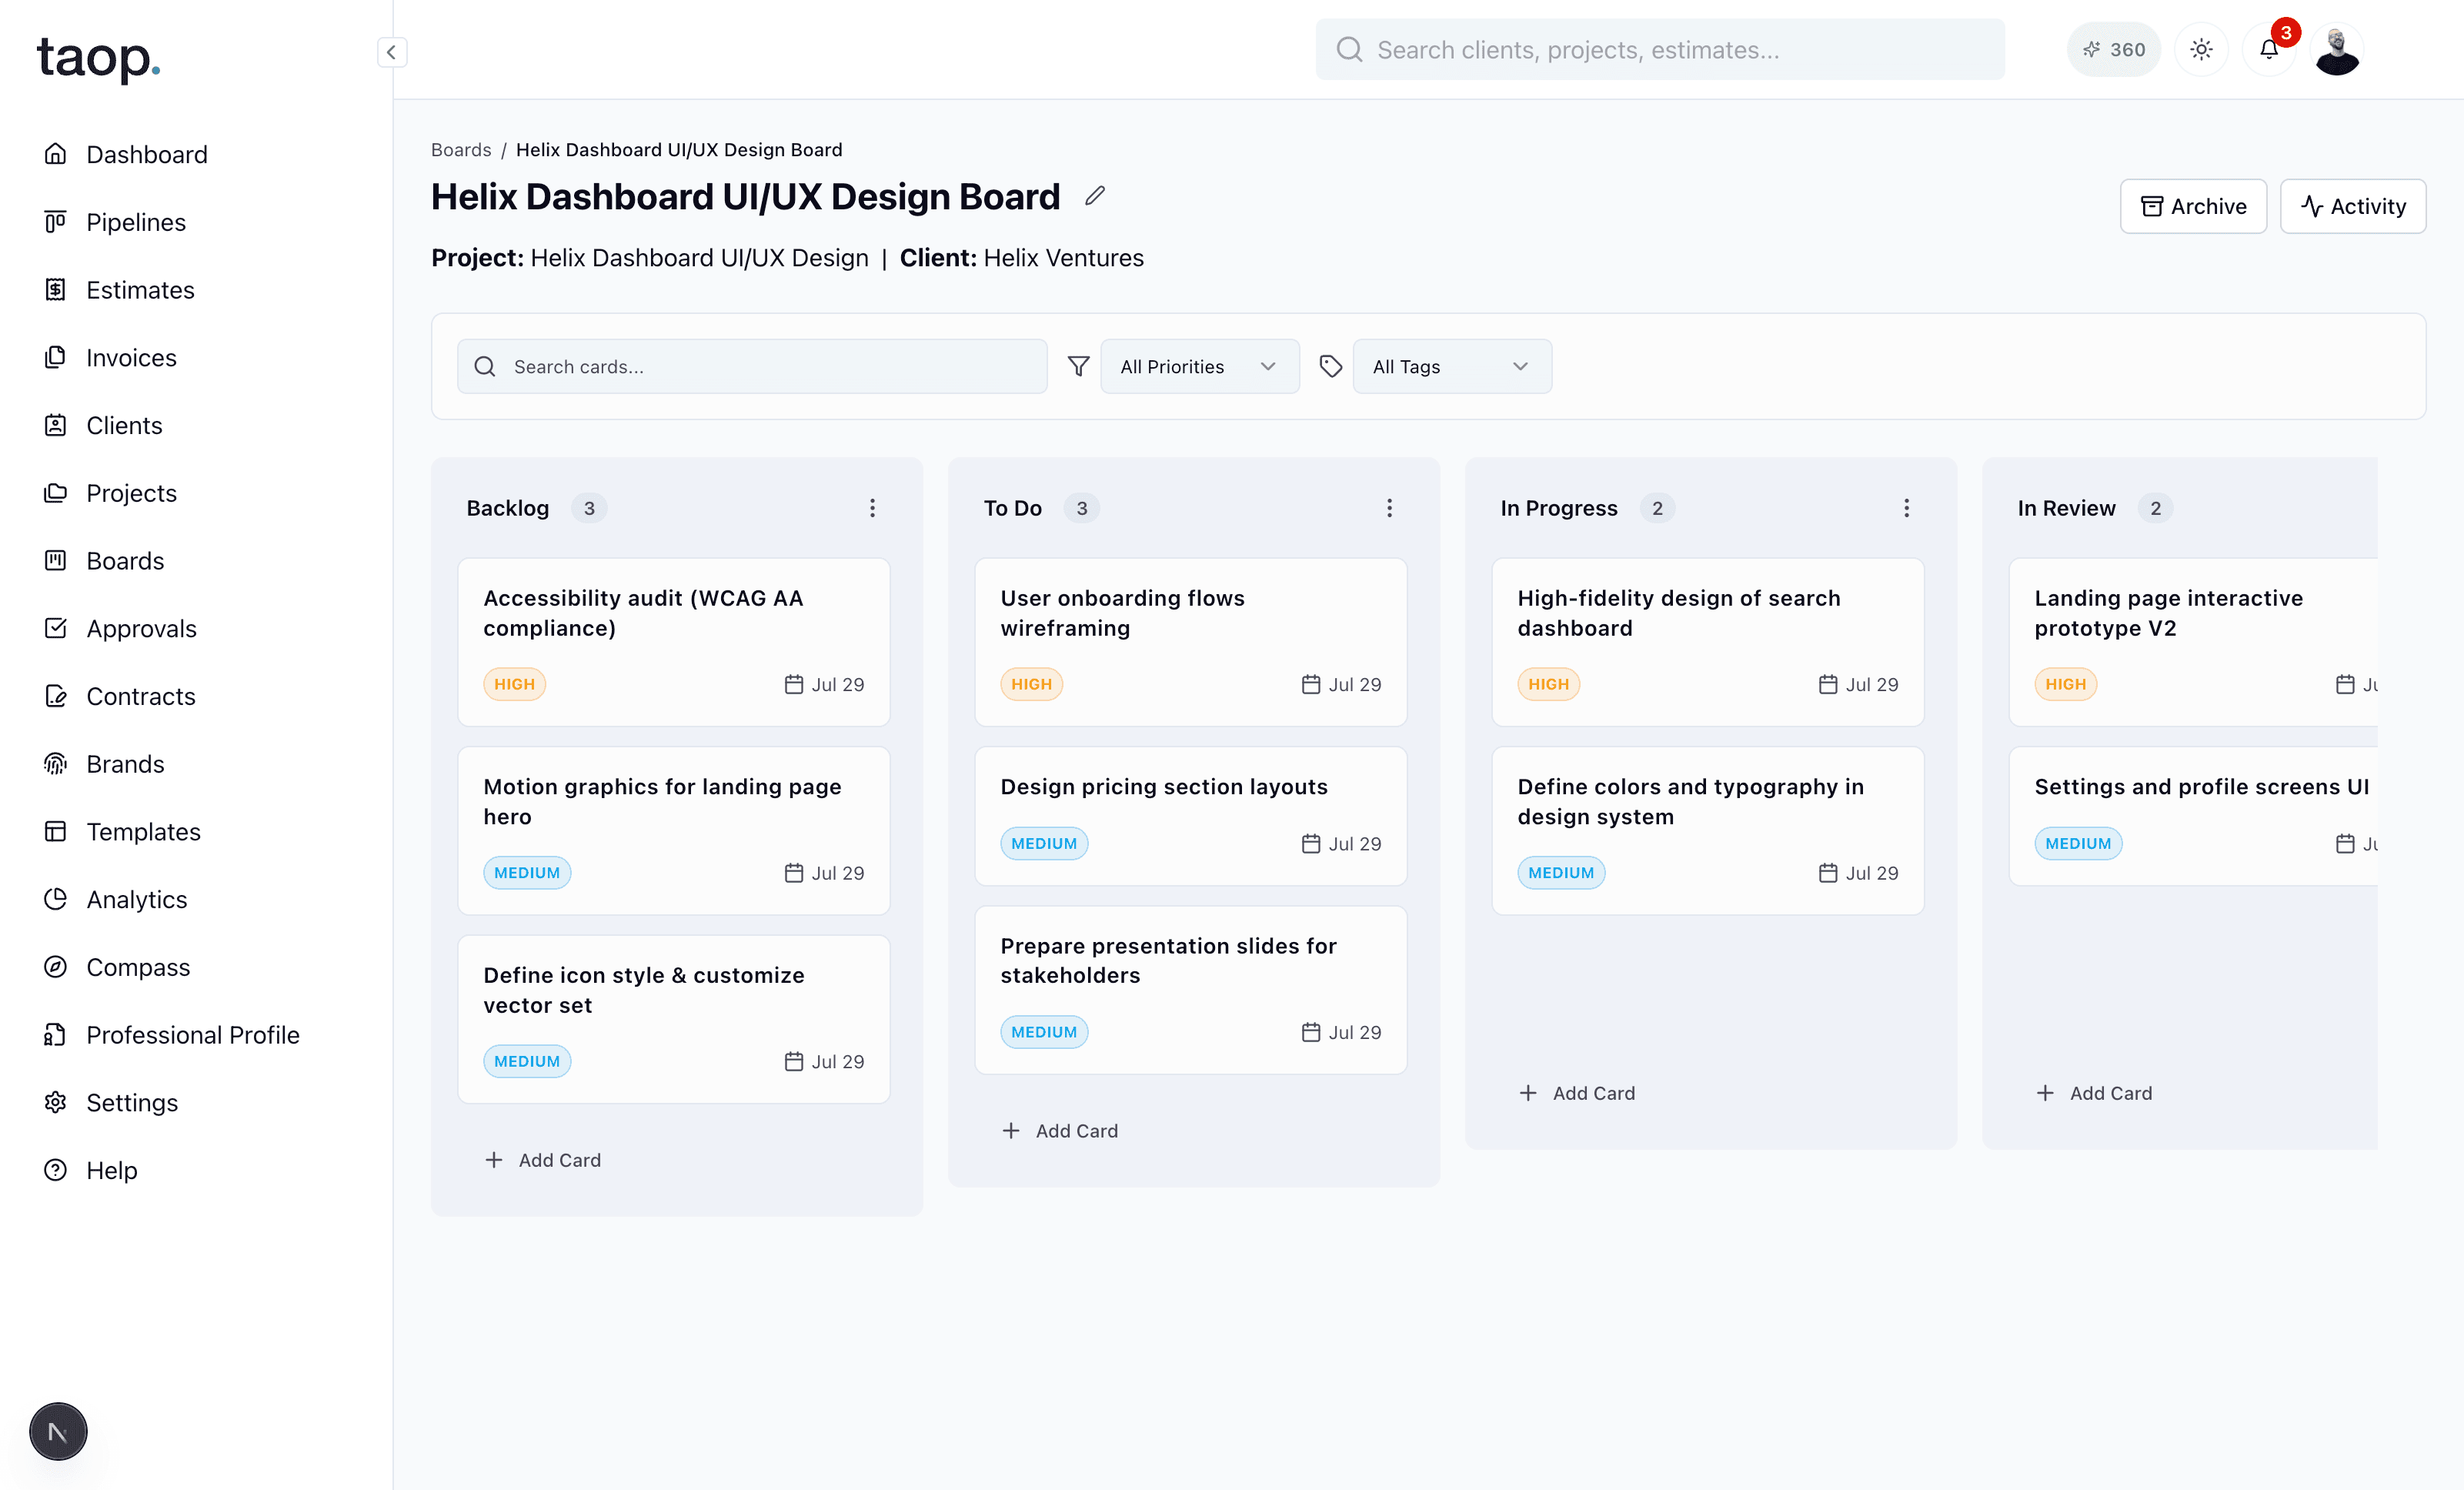Open Design pricing section layouts card
Viewport: 2464px width, 1490px height.
[x=1191, y=816]
